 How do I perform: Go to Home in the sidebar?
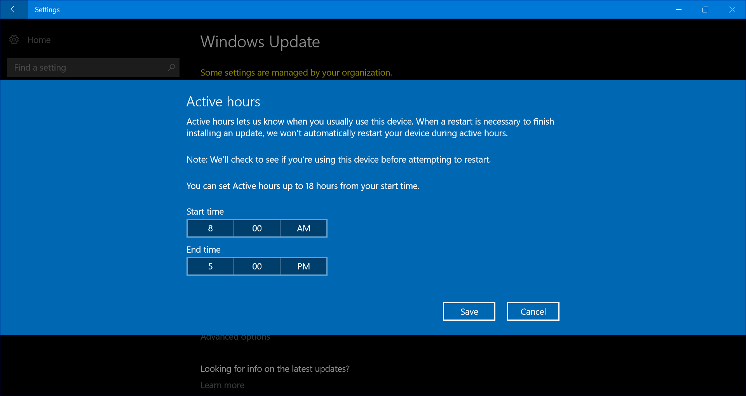click(x=39, y=40)
